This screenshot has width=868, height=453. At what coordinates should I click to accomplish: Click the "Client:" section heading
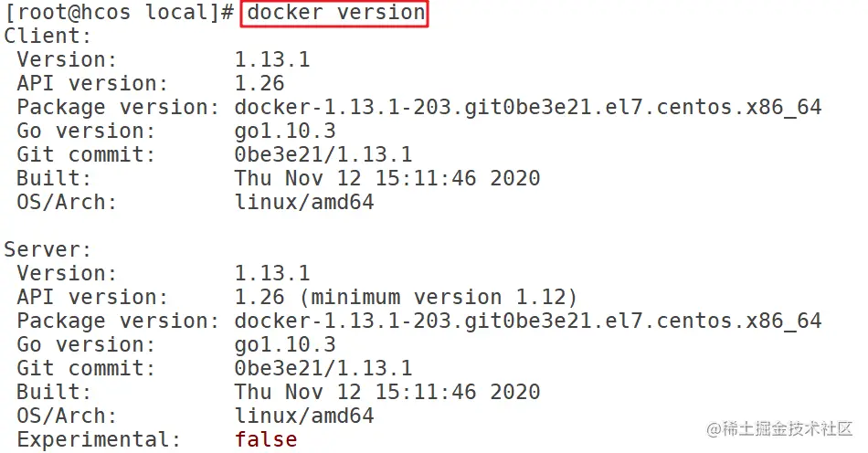click(x=48, y=37)
